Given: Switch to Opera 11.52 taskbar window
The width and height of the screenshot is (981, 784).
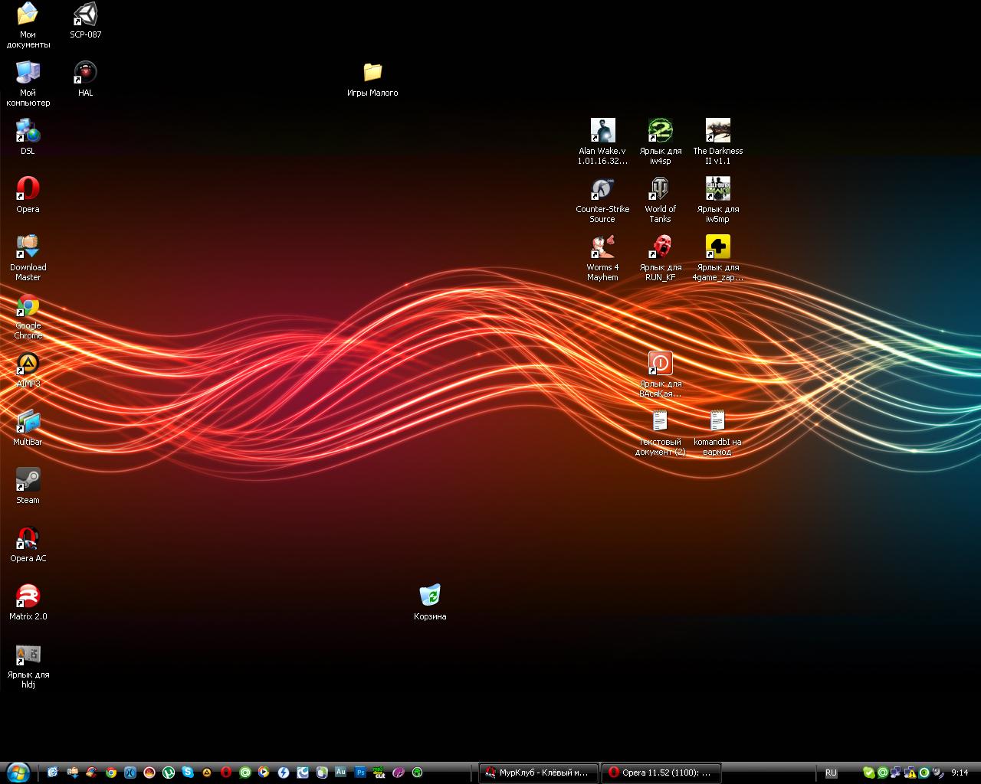Looking at the screenshot, I should pyautogui.click(x=661, y=773).
